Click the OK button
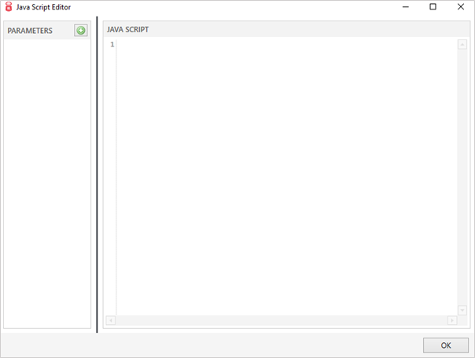 446,345
